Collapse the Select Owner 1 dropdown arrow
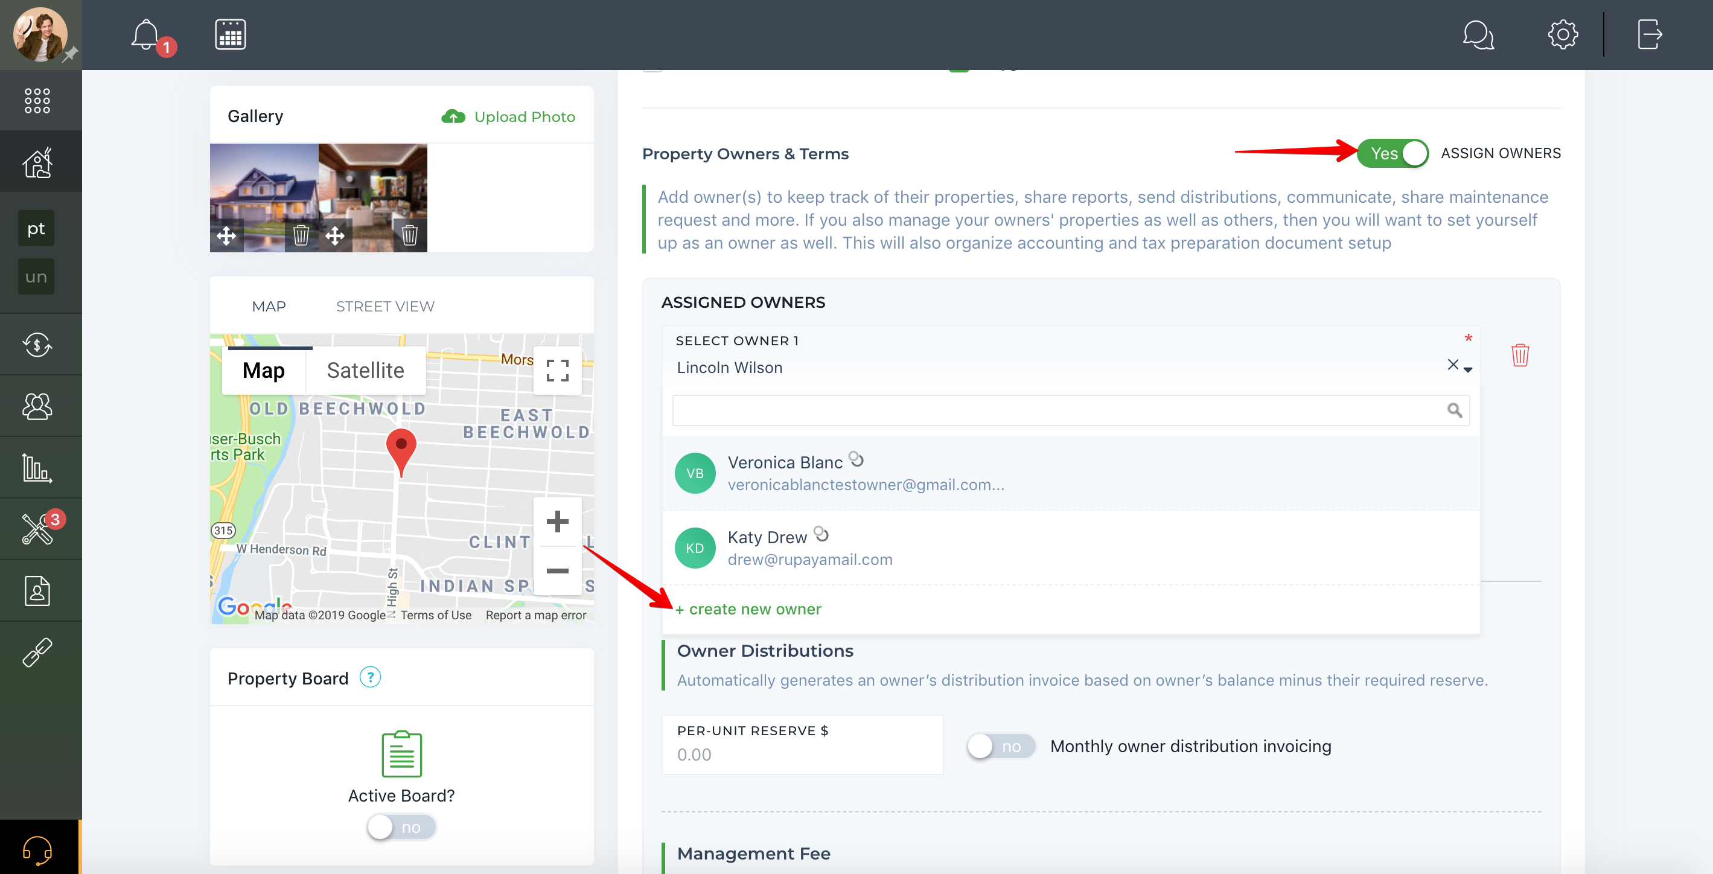The width and height of the screenshot is (1713, 874). [1467, 370]
